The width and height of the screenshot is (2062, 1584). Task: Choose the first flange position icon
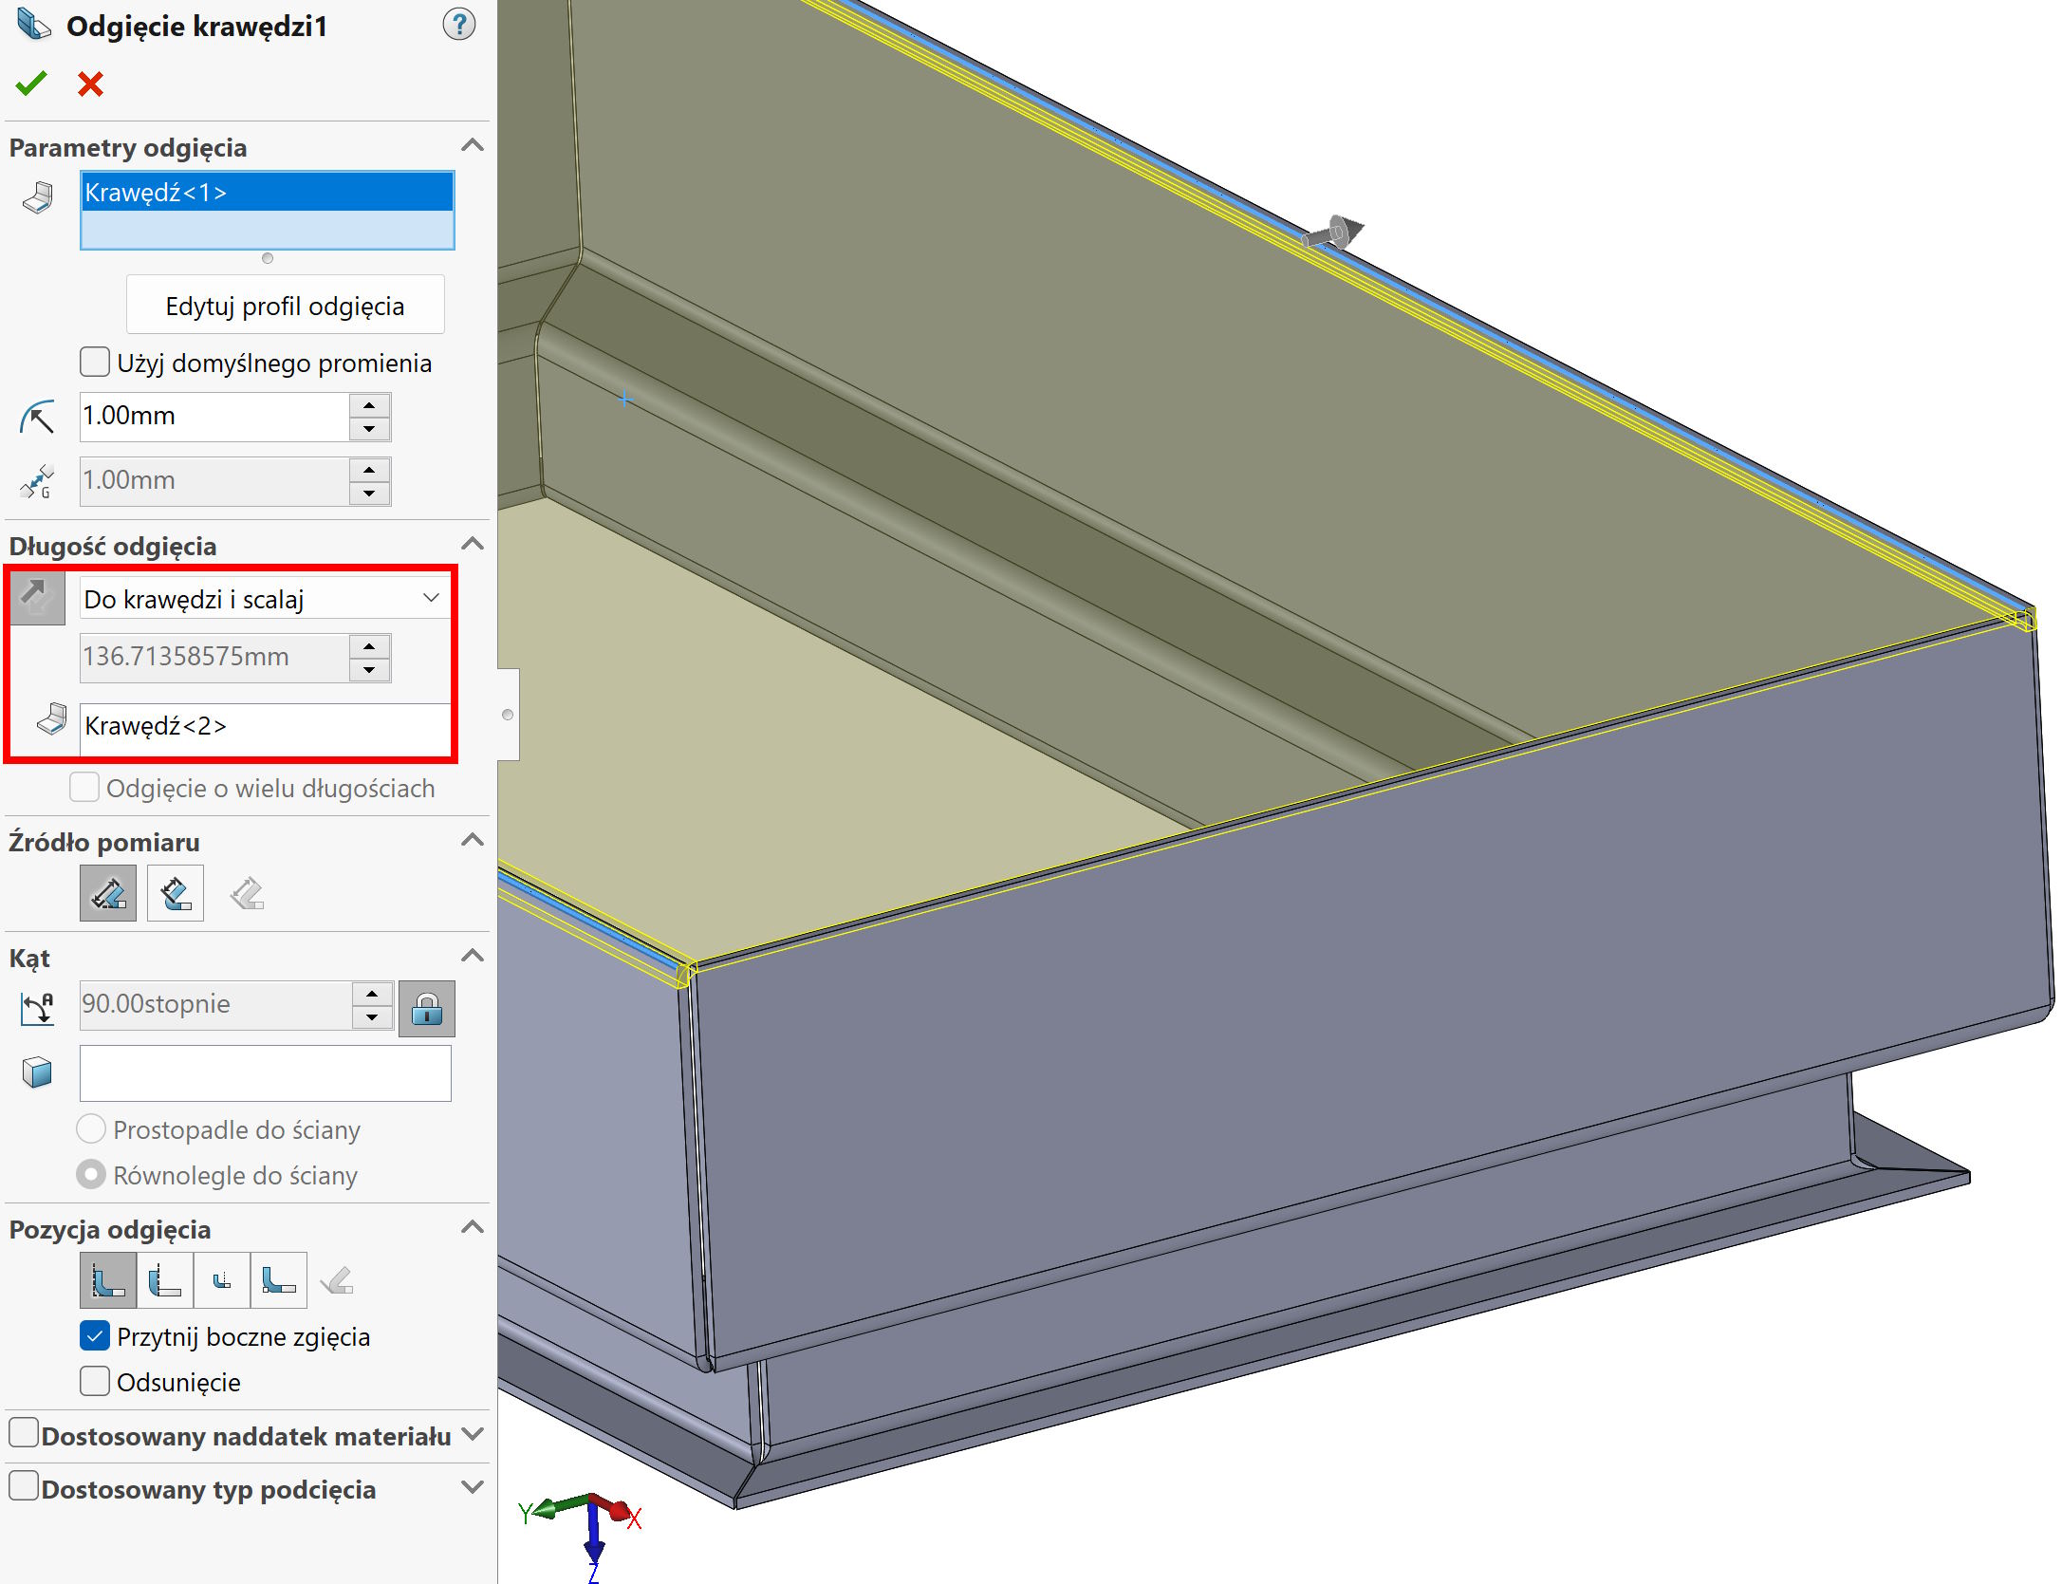tap(107, 1281)
